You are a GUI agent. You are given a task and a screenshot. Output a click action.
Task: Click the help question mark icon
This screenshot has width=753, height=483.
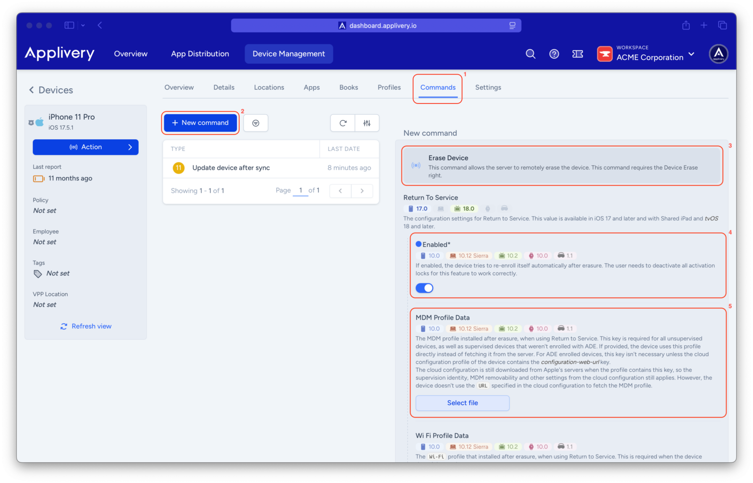554,53
